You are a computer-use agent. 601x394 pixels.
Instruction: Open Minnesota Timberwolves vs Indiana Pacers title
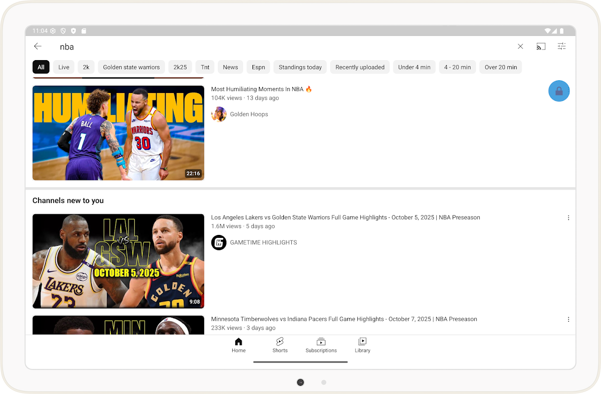pyautogui.click(x=344, y=319)
